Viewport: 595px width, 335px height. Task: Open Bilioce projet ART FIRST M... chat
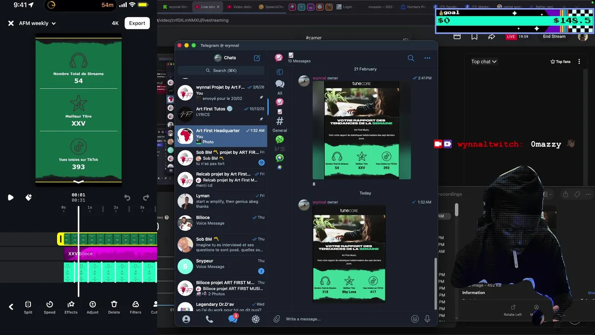pyautogui.click(x=221, y=288)
